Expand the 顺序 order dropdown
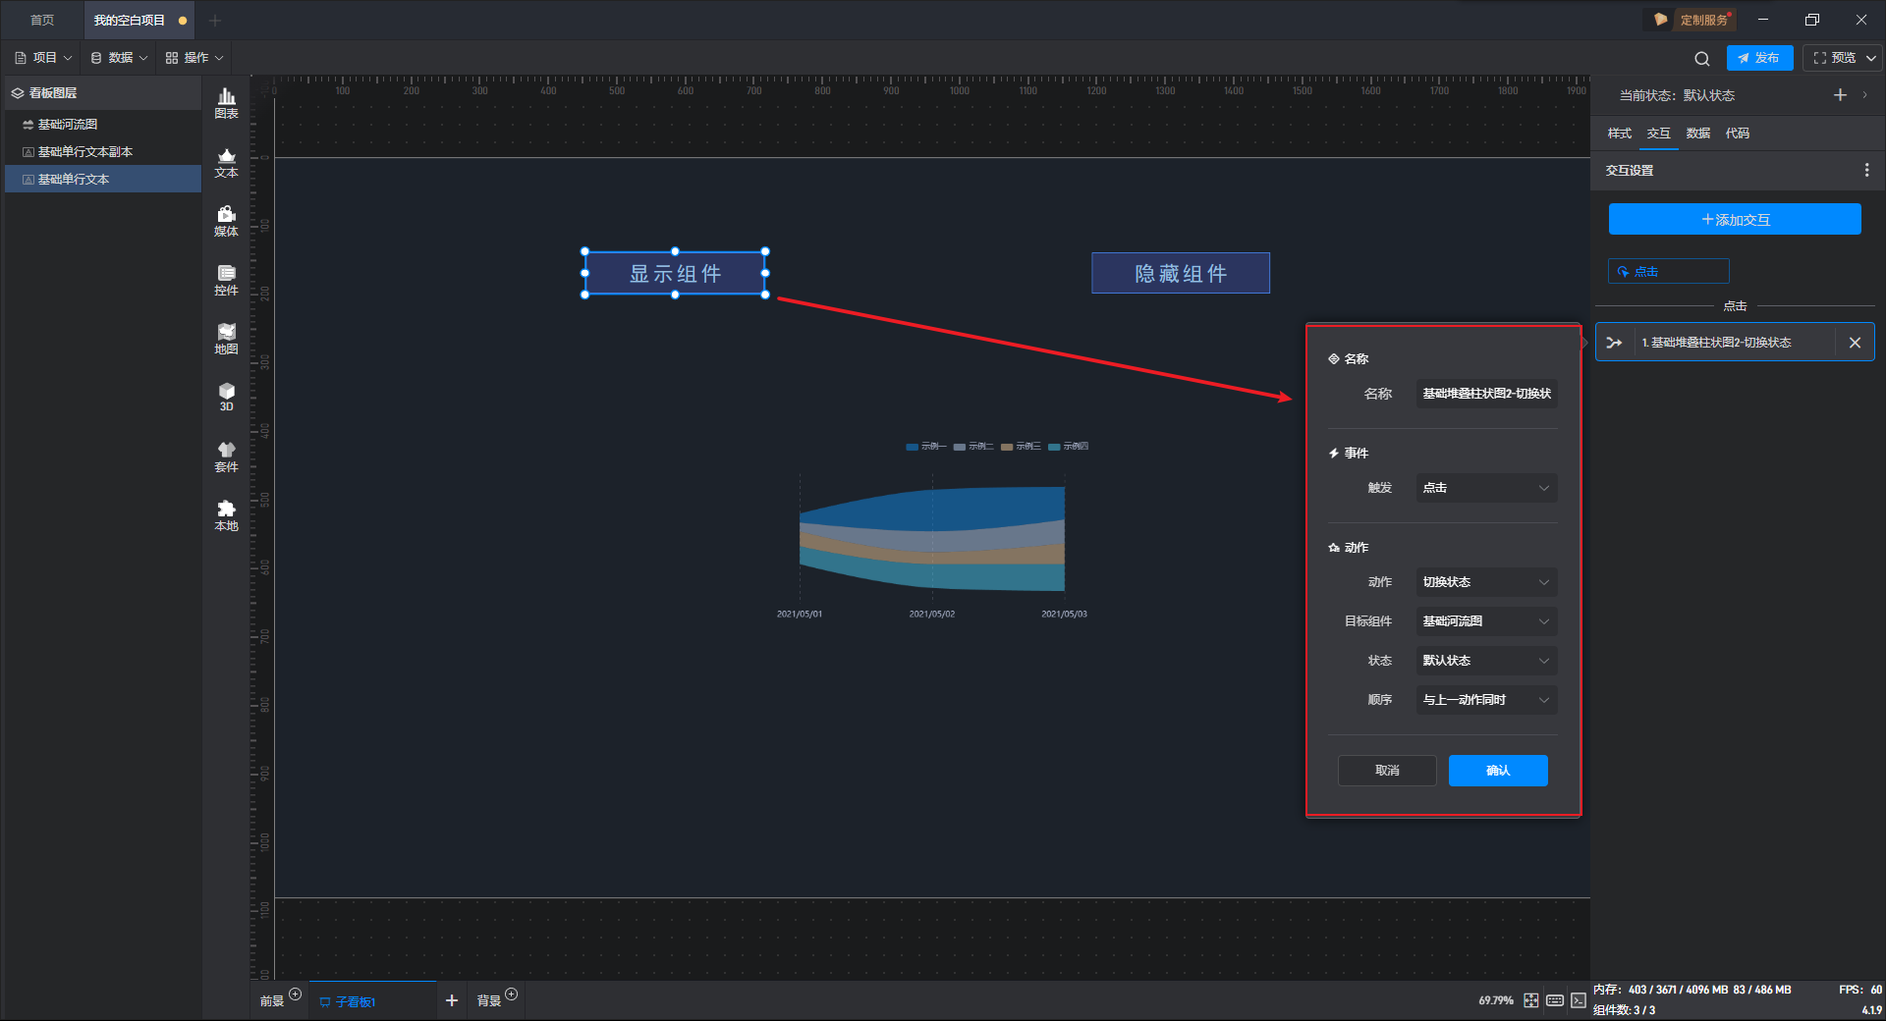Viewport: 1886px width, 1021px height. click(x=1486, y=700)
